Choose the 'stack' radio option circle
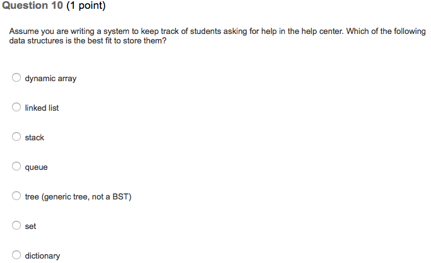This screenshot has width=431, height=263. point(16,137)
